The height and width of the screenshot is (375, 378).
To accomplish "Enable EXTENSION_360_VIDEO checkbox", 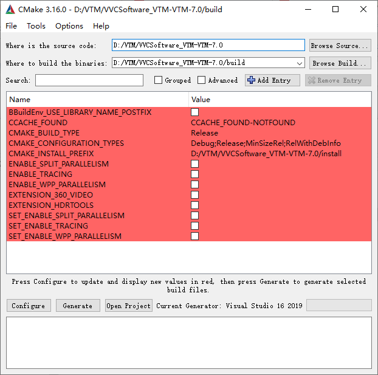I will (195, 195).
